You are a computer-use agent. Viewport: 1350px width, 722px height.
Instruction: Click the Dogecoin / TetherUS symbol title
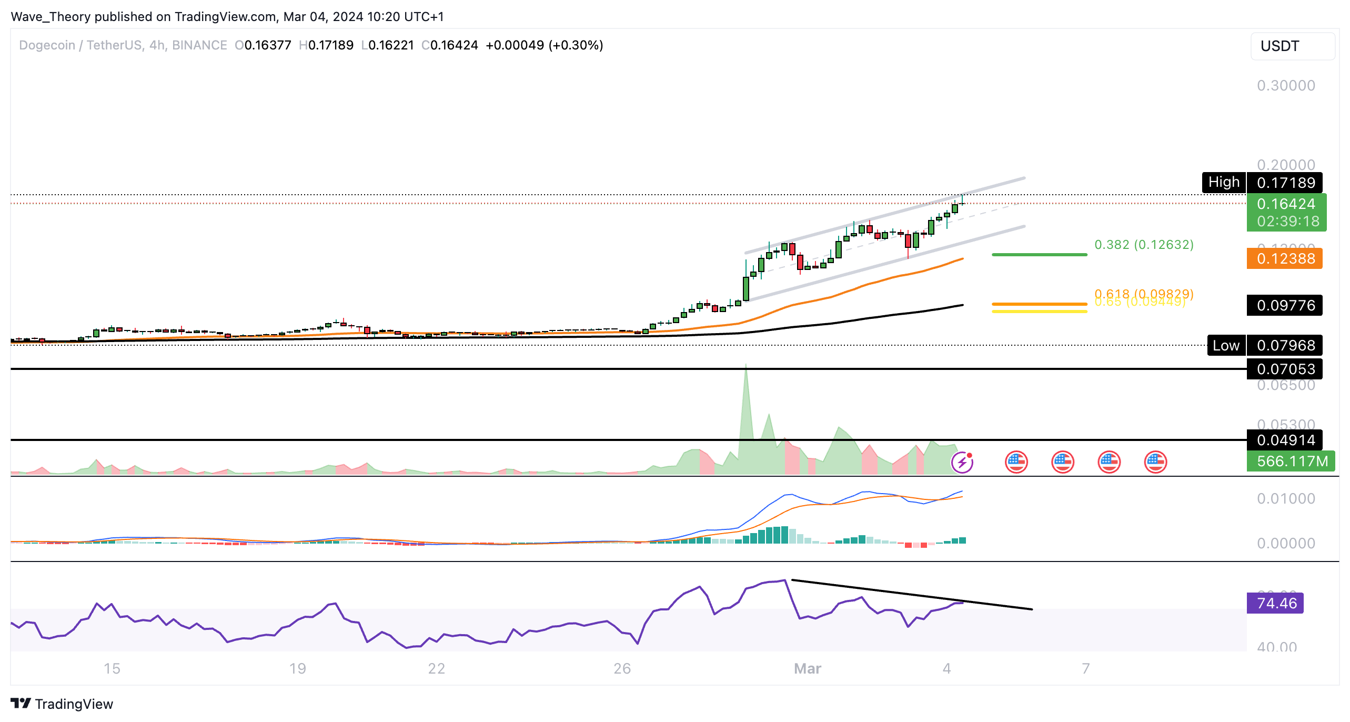(x=80, y=45)
